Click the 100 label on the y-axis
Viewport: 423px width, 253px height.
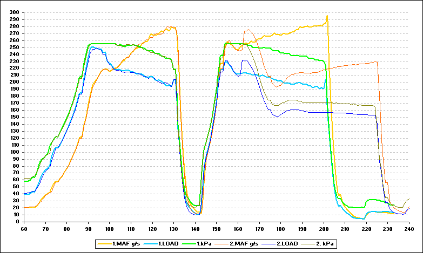pyautogui.click(x=14, y=152)
